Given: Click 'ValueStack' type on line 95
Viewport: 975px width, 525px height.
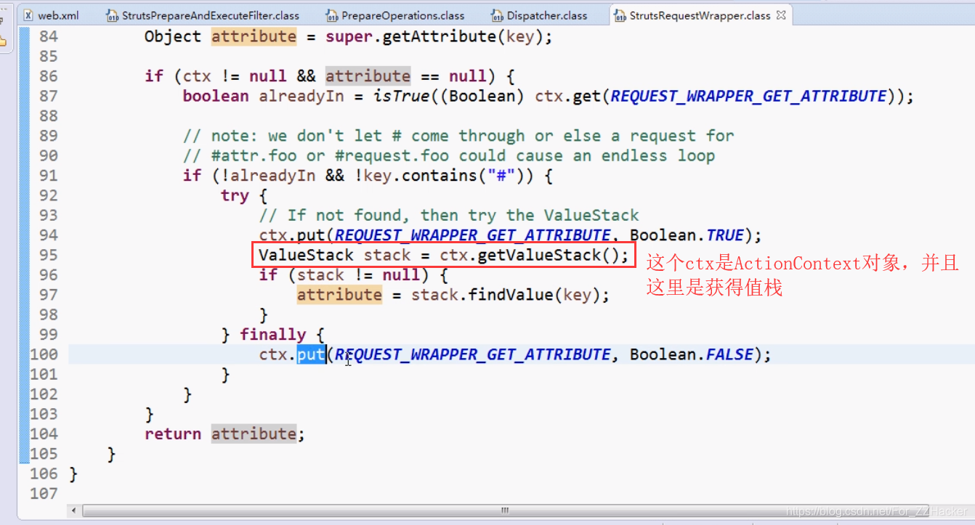Looking at the screenshot, I should pos(306,255).
